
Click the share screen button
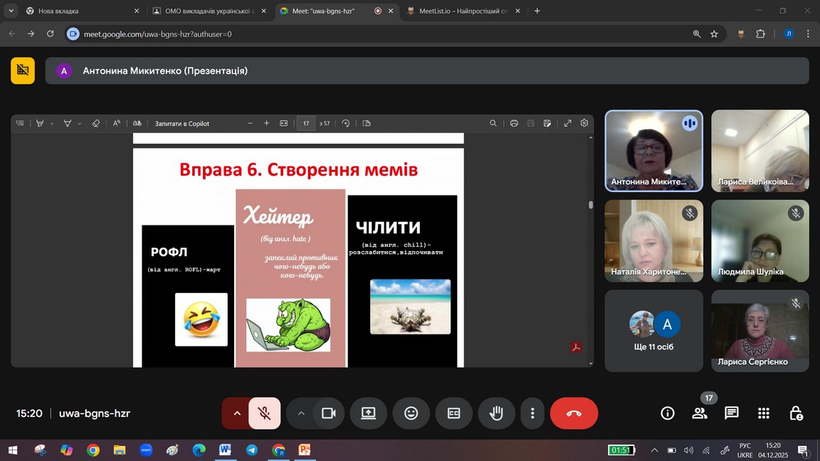368,413
